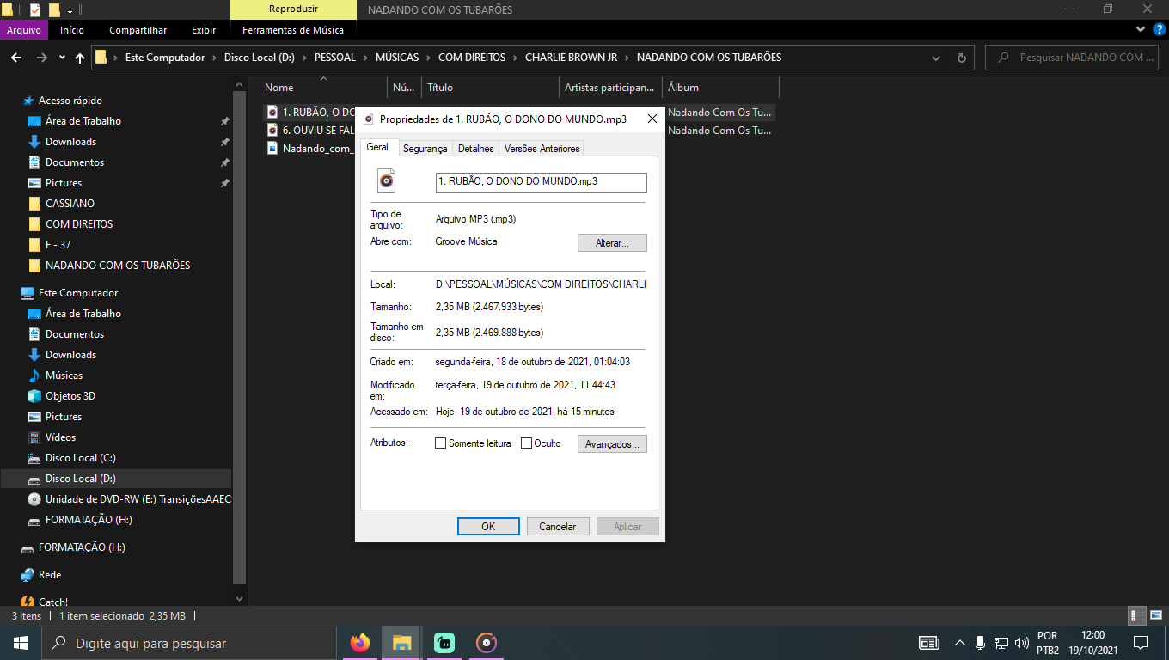The height and width of the screenshot is (660, 1169).
Task: Expand the chevron after MÚSICAS in address bar
Action: click(x=428, y=58)
